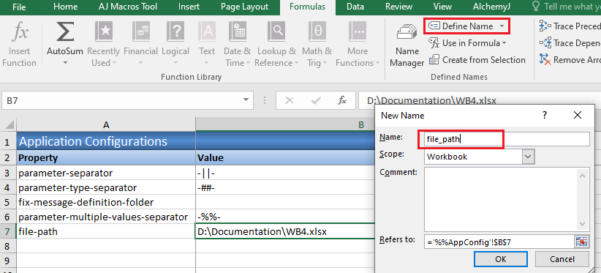
Task: Select cell with D:\Documentation\WB4.xlsx
Action: (x=285, y=231)
